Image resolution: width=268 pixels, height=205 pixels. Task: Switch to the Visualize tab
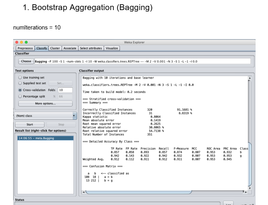pyautogui.click(x=112, y=48)
